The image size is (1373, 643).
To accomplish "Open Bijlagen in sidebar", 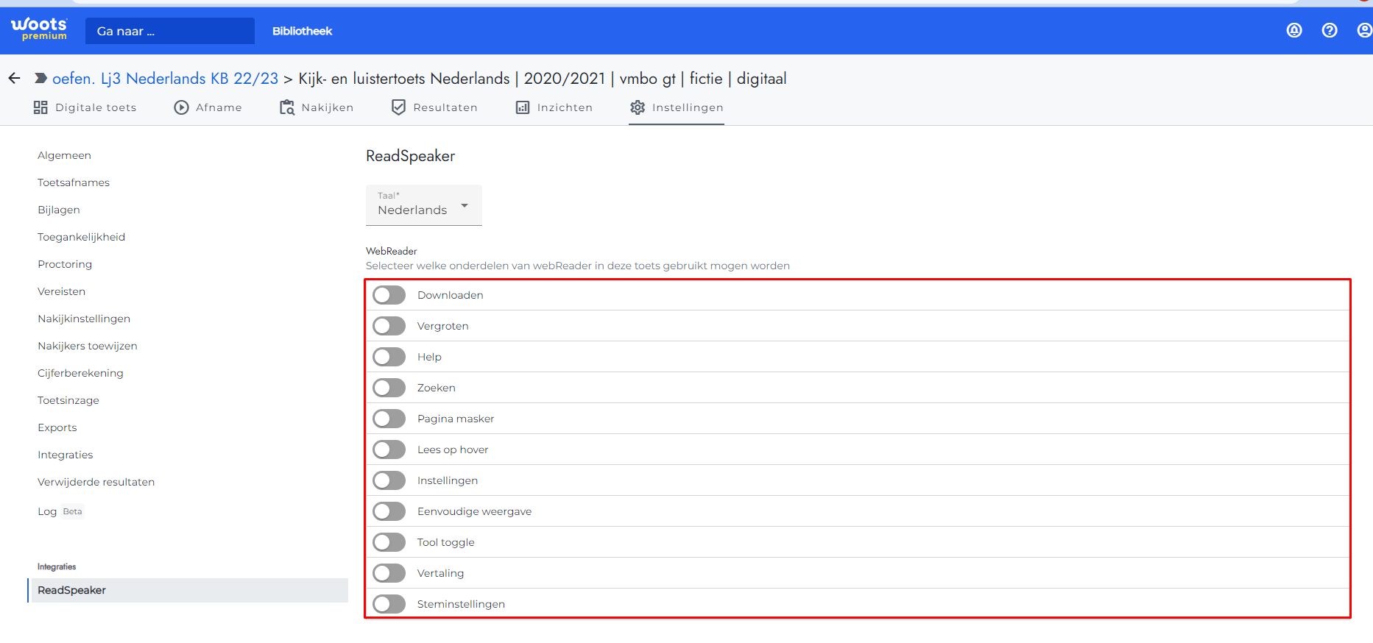I will click(x=59, y=210).
